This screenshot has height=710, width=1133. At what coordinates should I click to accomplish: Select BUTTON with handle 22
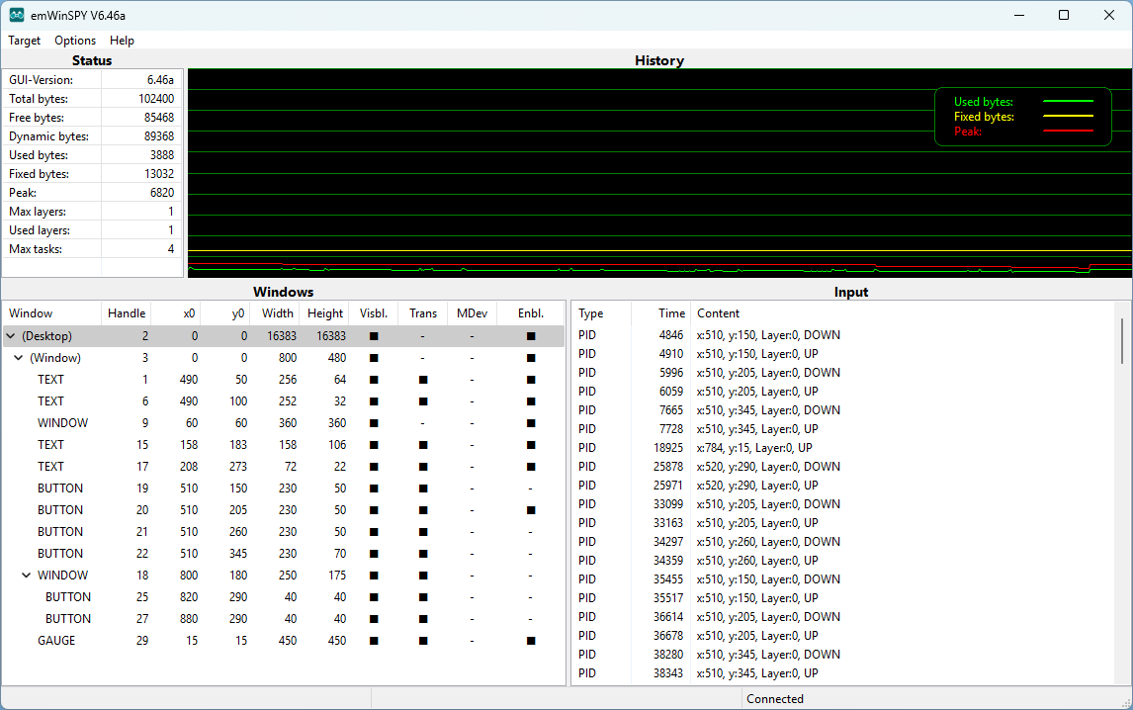tap(60, 554)
